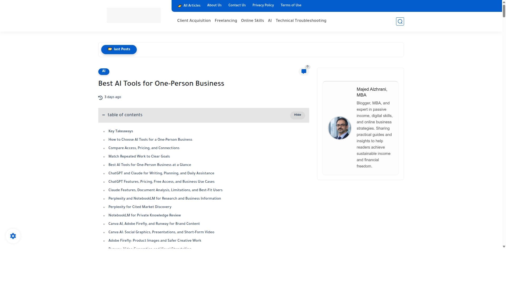Click the site logo placeholder
506x284 pixels.
click(x=134, y=15)
